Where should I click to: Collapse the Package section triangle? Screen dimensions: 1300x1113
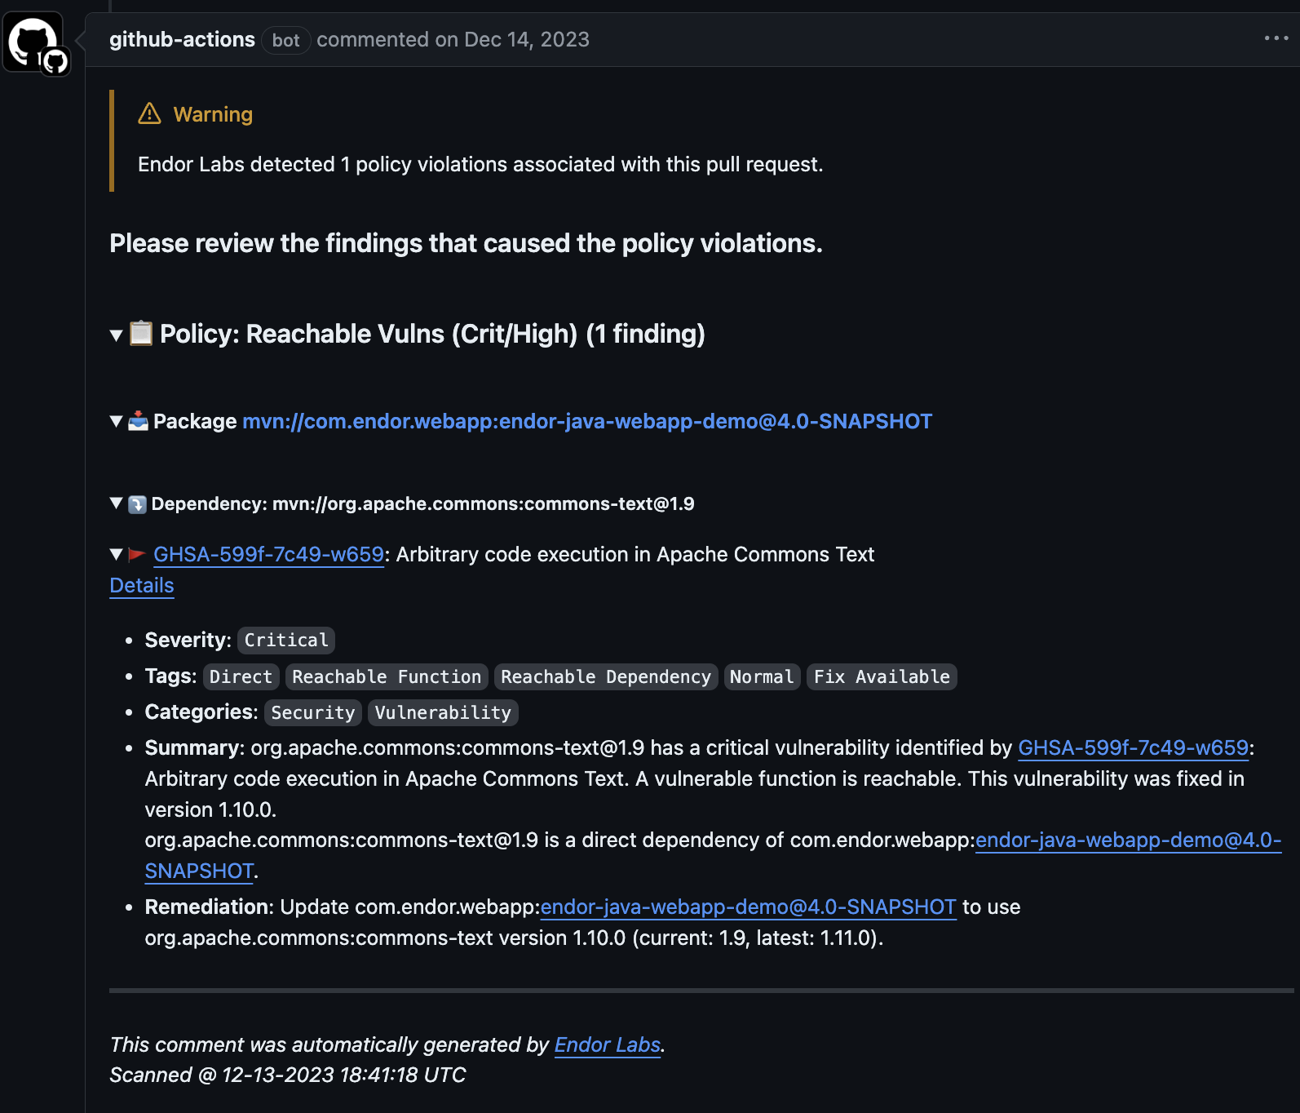point(117,421)
